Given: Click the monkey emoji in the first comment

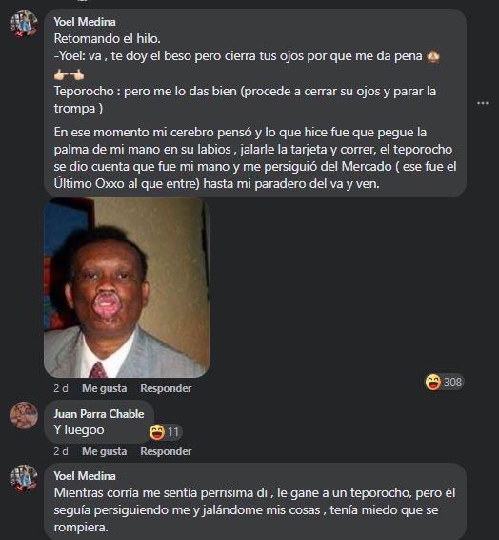Looking at the screenshot, I should (433, 56).
